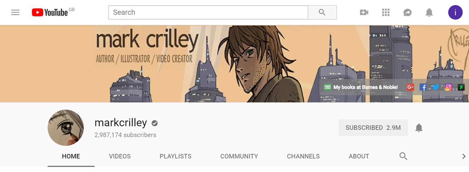The image size is (469, 172).
Task: Toggle channel notification bell beside Subscribed
Action: point(419,128)
